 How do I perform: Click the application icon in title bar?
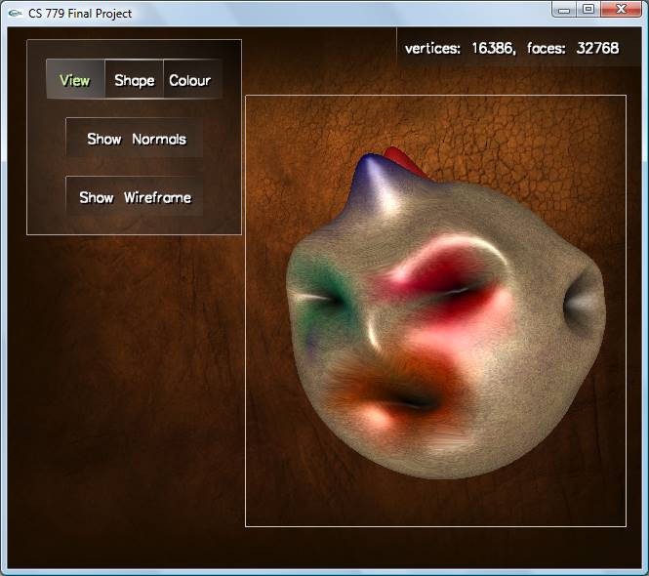coord(15,13)
